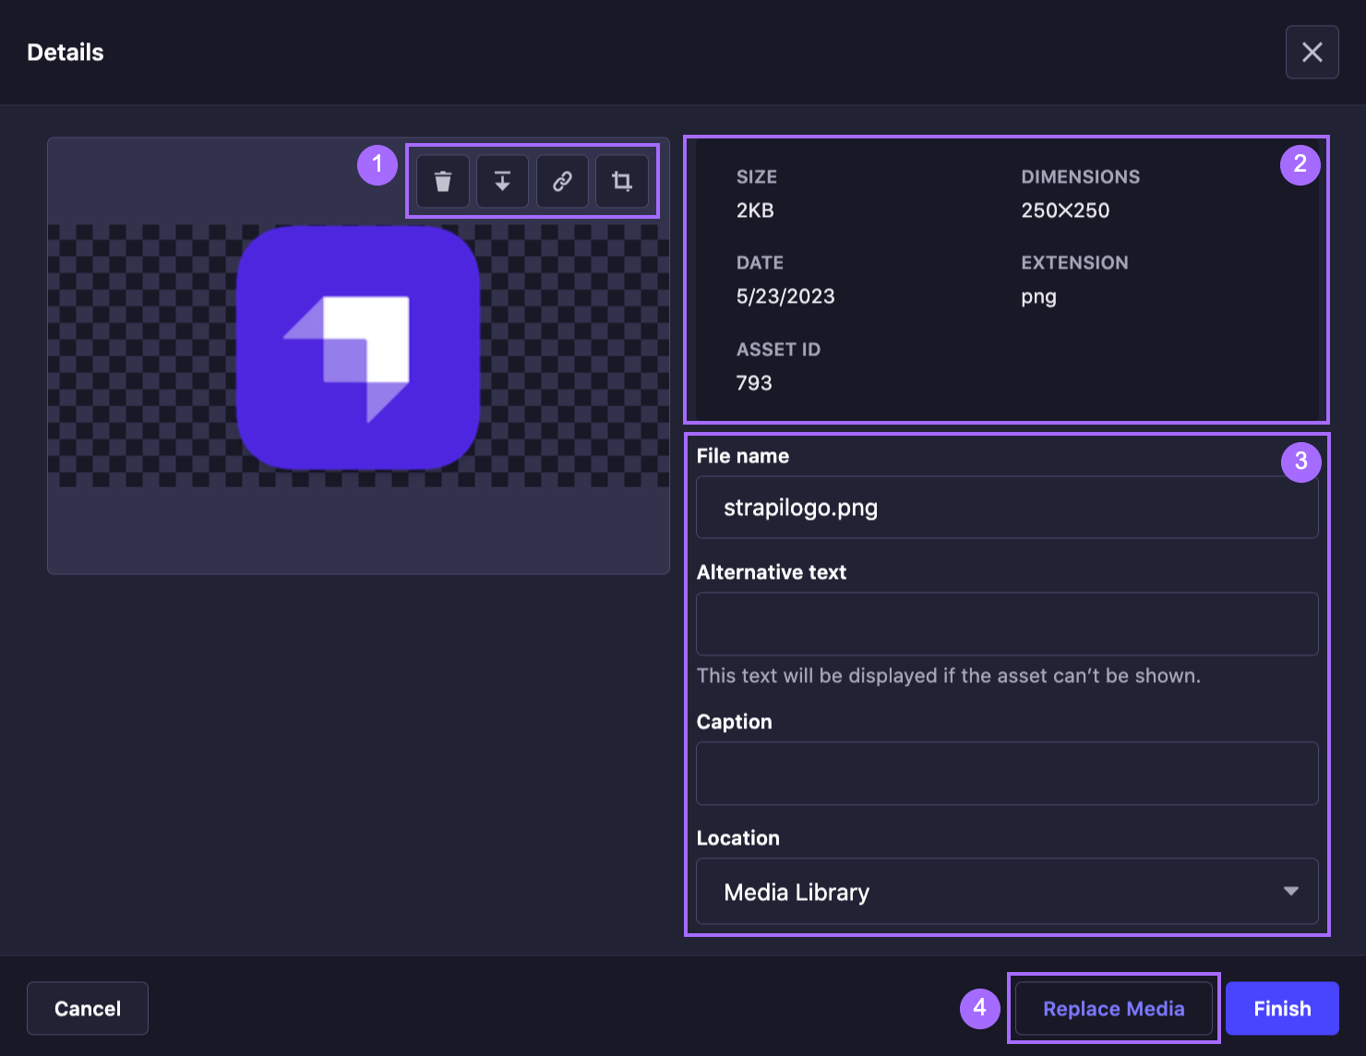1366x1056 pixels.
Task: Click the Finish button
Action: [x=1281, y=1008]
